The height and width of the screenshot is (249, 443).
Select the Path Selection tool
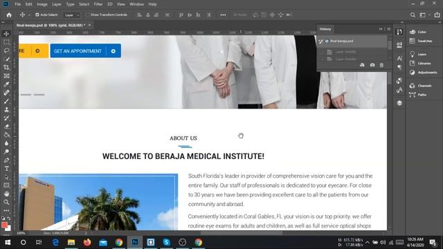tap(6, 177)
